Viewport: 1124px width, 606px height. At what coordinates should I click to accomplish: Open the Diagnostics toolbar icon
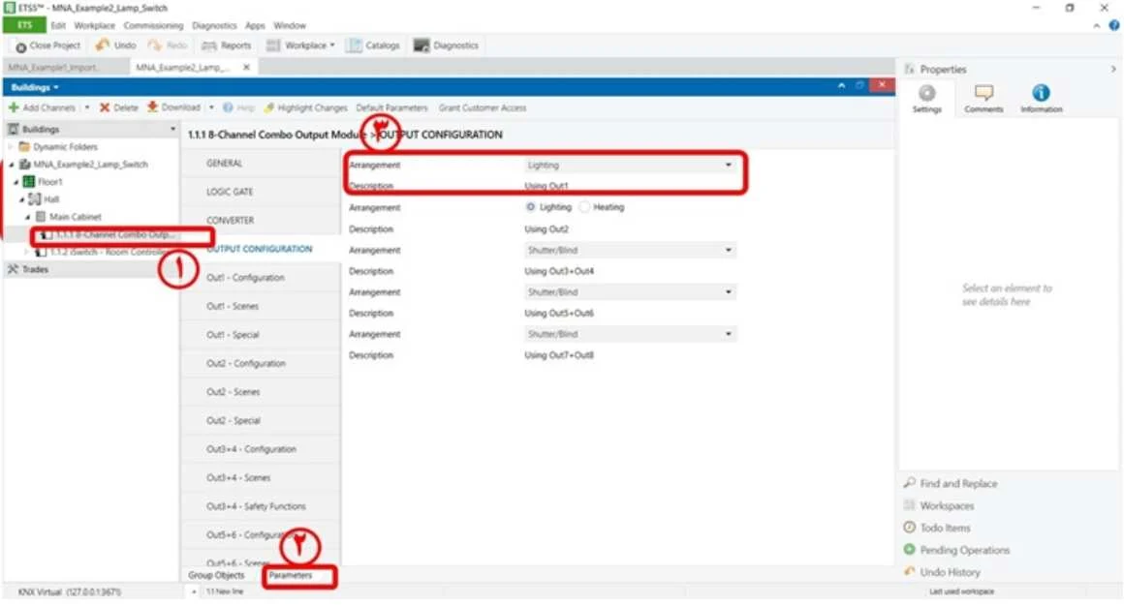pyautogui.click(x=421, y=45)
